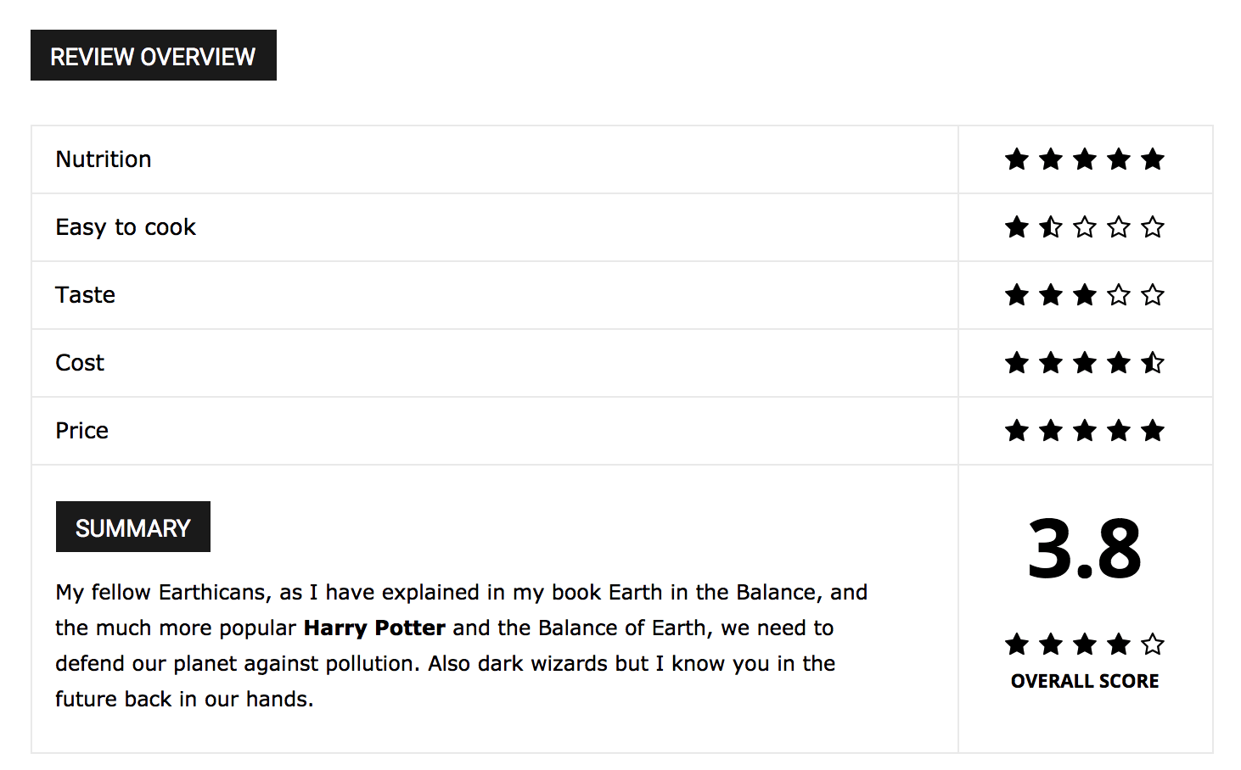This screenshot has width=1241, height=770.
Task: Click the half star in the Easy to cook row
Action: point(1051,227)
